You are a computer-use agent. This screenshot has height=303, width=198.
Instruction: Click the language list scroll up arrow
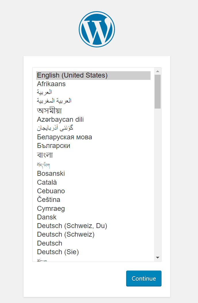[157, 71]
